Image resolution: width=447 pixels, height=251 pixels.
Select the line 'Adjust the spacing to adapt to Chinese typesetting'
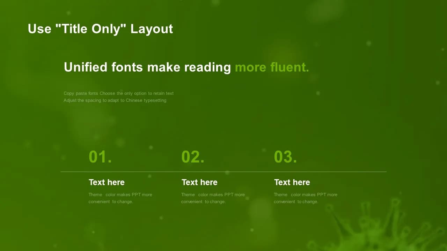[x=115, y=100]
